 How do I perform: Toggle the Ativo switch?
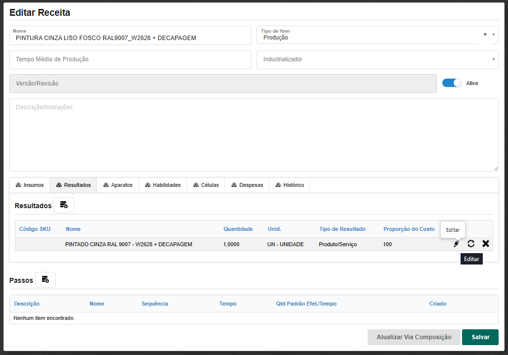coord(452,83)
